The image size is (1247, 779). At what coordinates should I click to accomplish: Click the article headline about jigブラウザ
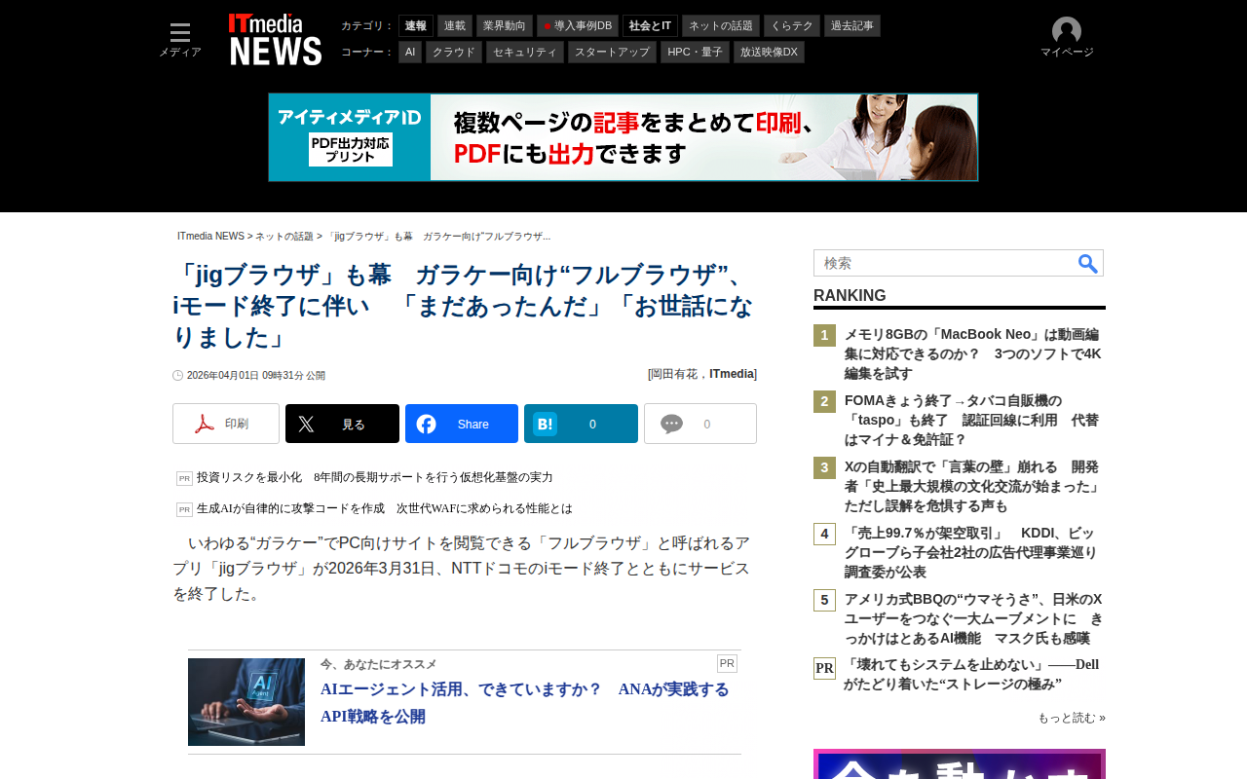[x=464, y=307]
